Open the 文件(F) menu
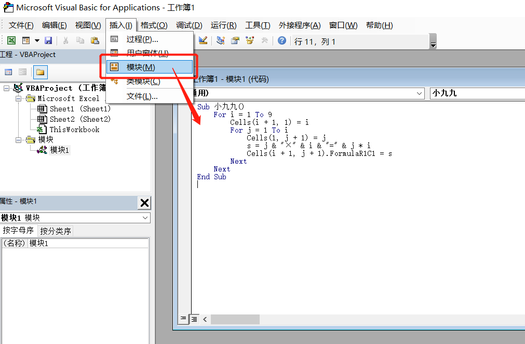Screen dimensions: 525x344 [x=21, y=25]
